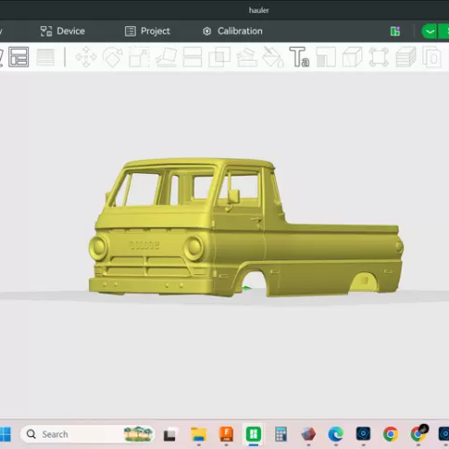This screenshot has height=449, width=449.
Task: Select the Cut tool
Action: pos(193,57)
